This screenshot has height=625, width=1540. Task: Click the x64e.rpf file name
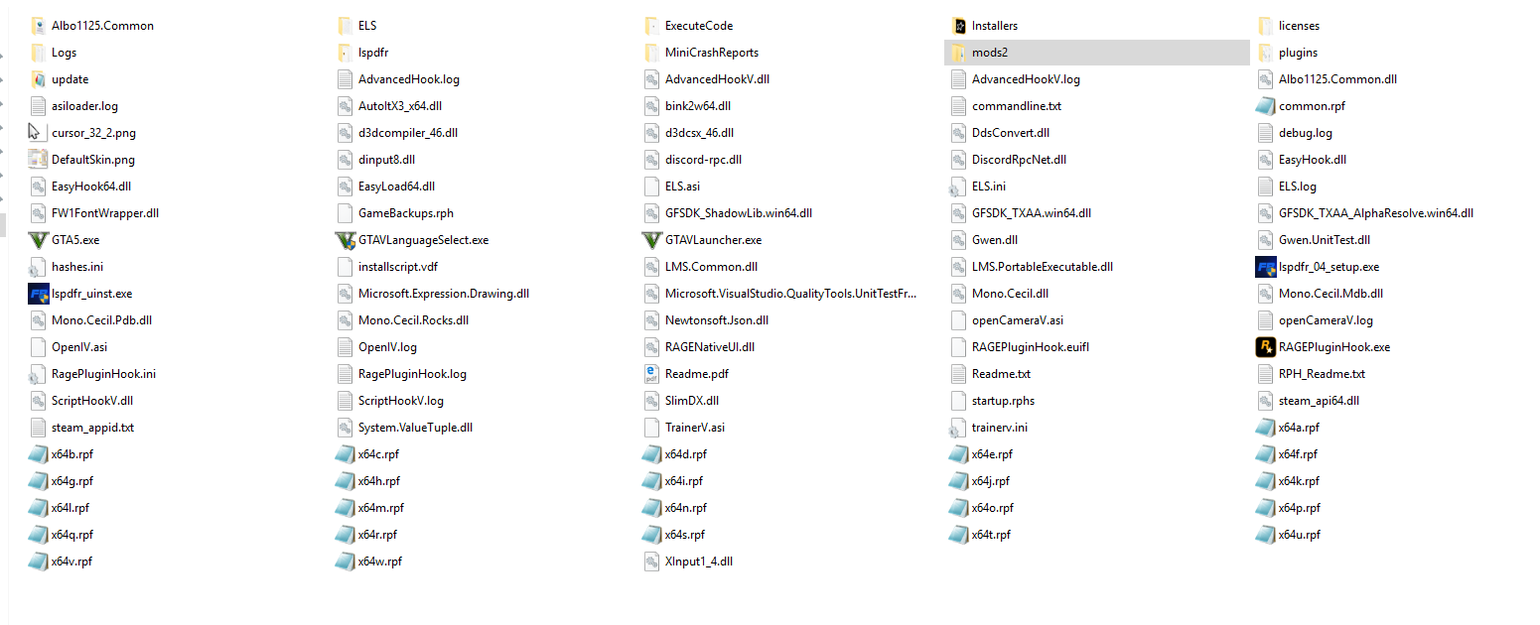pos(992,454)
